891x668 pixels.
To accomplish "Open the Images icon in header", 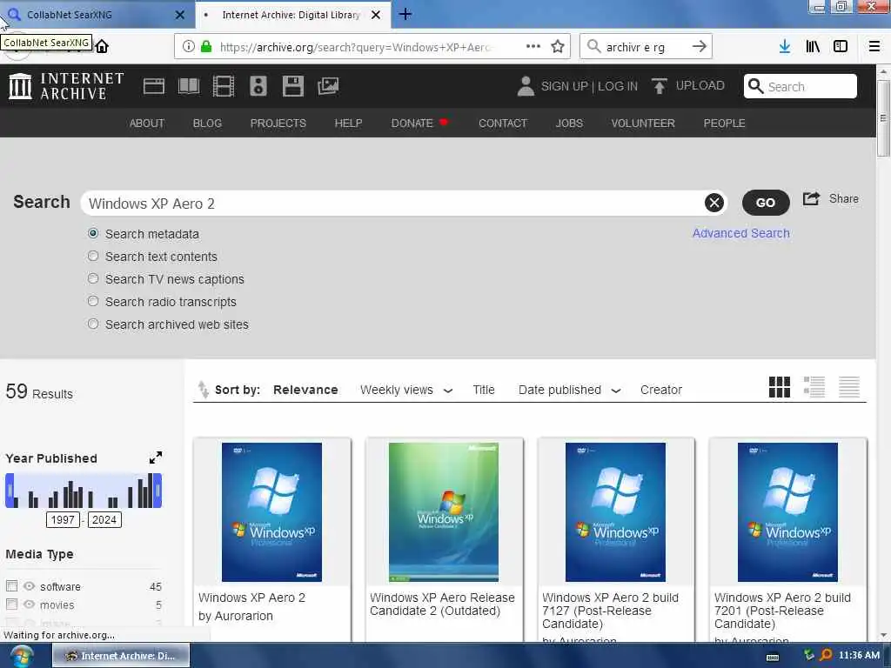I will [328, 86].
